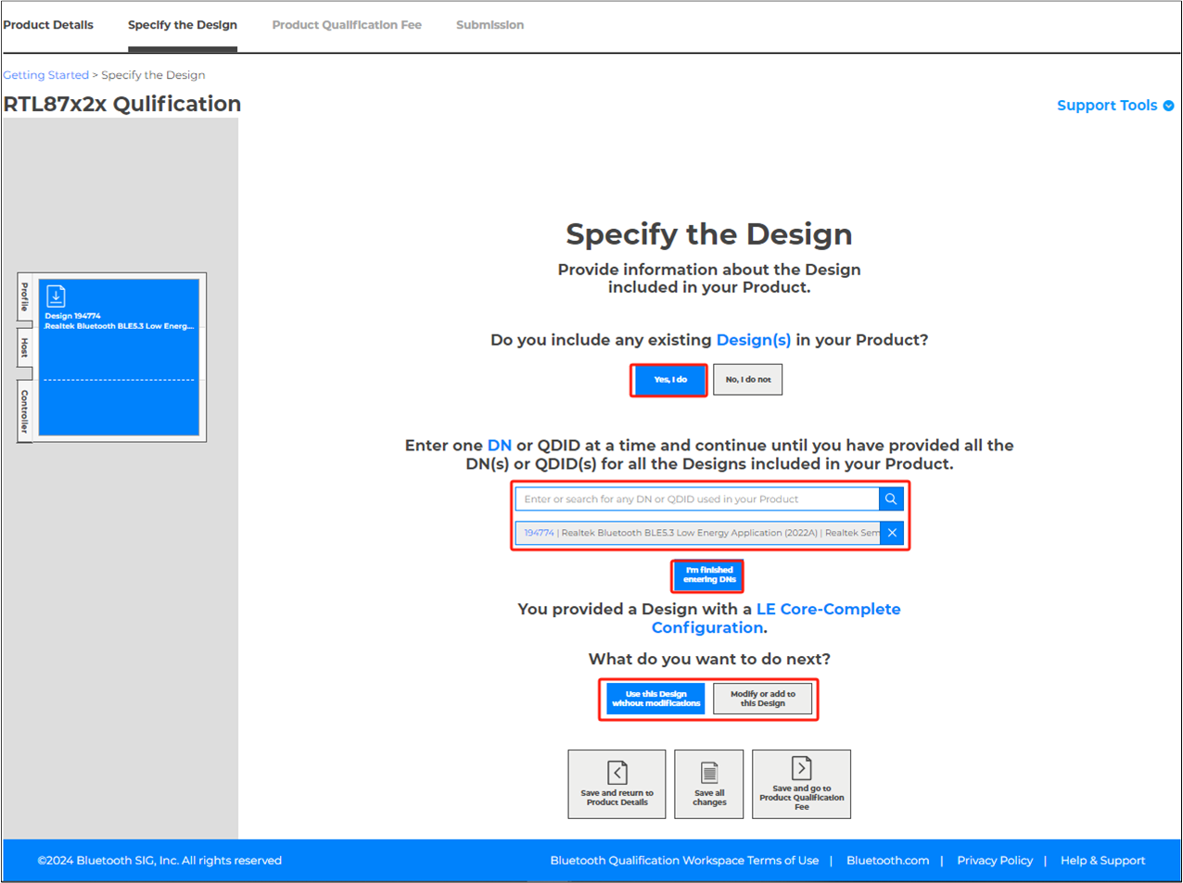Open the Help & Support footer link
The height and width of the screenshot is (883, 1183).
click(x=1102, y=861)
